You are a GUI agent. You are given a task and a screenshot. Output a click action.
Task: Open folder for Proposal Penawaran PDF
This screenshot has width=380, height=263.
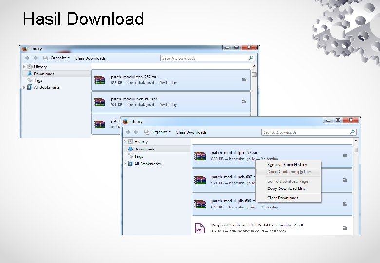tap(345, 228)
